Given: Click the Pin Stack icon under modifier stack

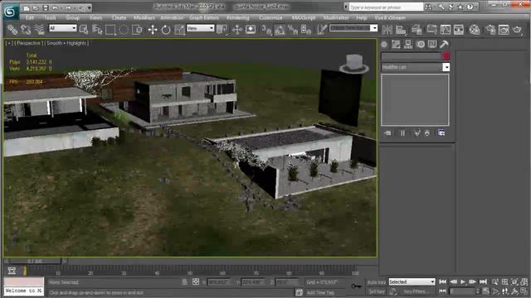Looking at the screenshot, I should pos(387,133).
